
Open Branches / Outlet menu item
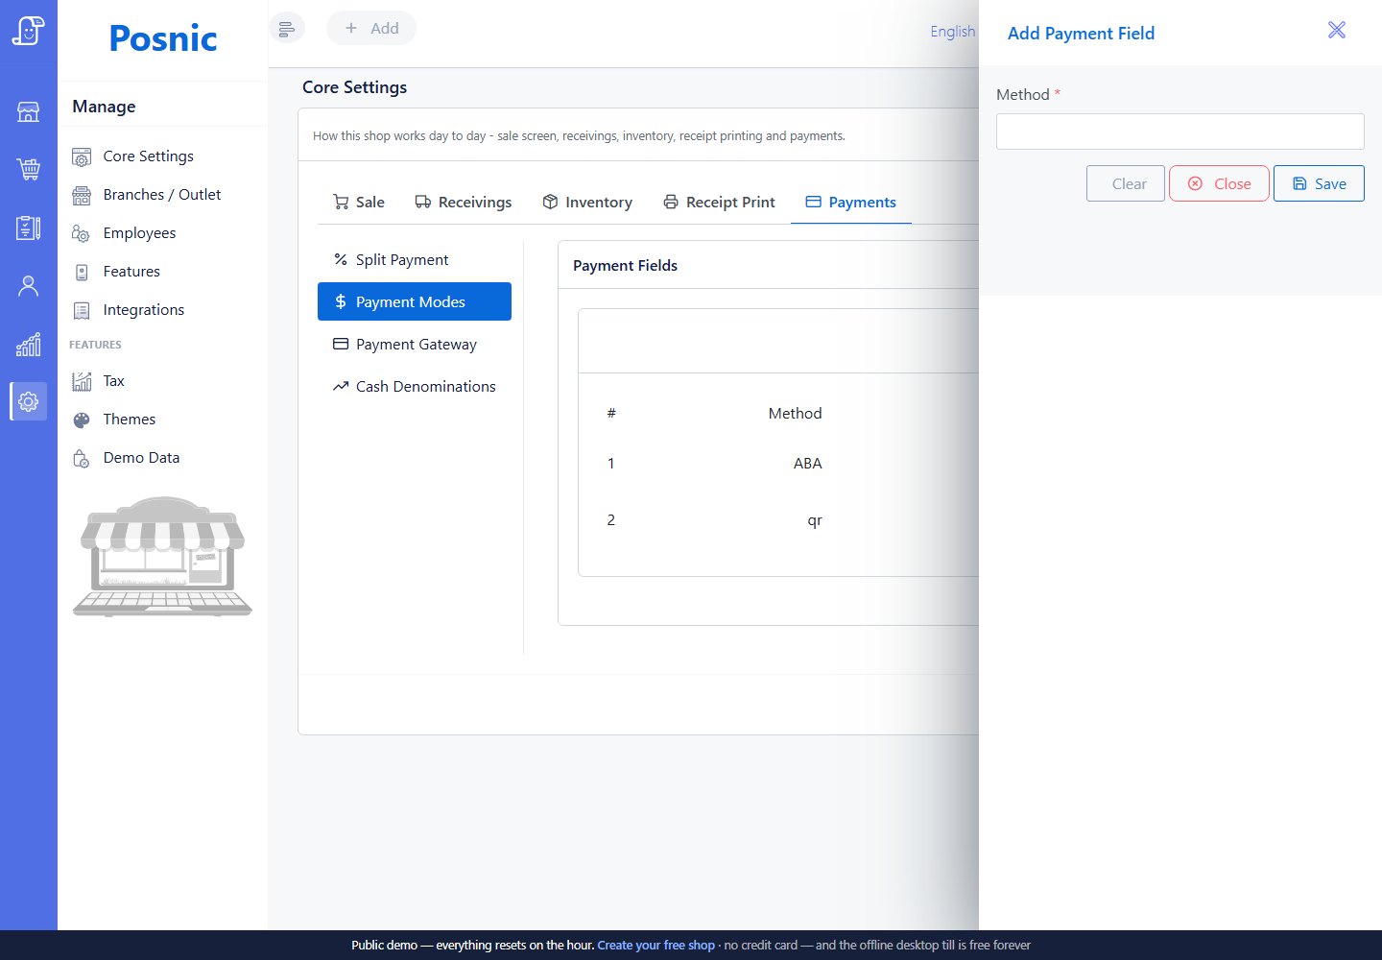coord(161,194)
